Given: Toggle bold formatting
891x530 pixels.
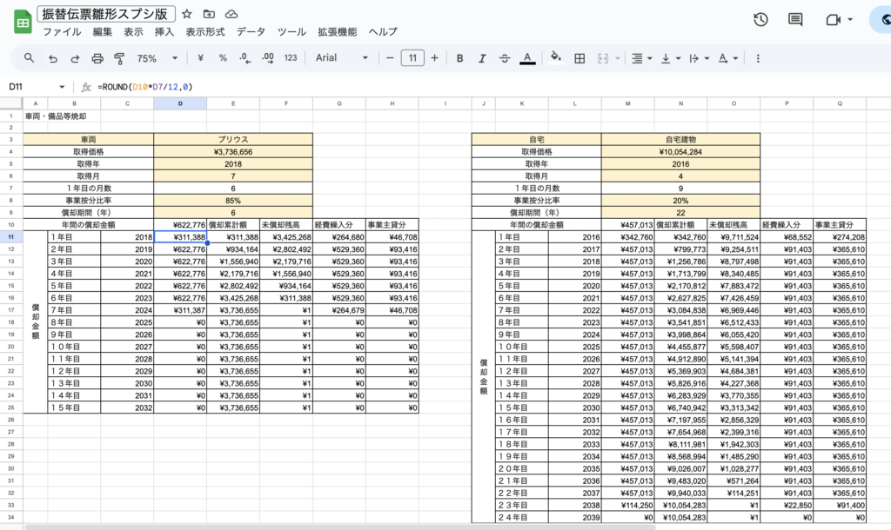Looking at the screenshot, I should coord(459,58).
